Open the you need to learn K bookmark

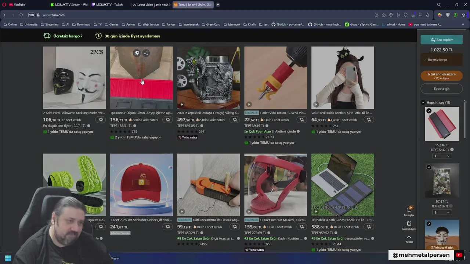pyautogui.click(x=425, y=25)
